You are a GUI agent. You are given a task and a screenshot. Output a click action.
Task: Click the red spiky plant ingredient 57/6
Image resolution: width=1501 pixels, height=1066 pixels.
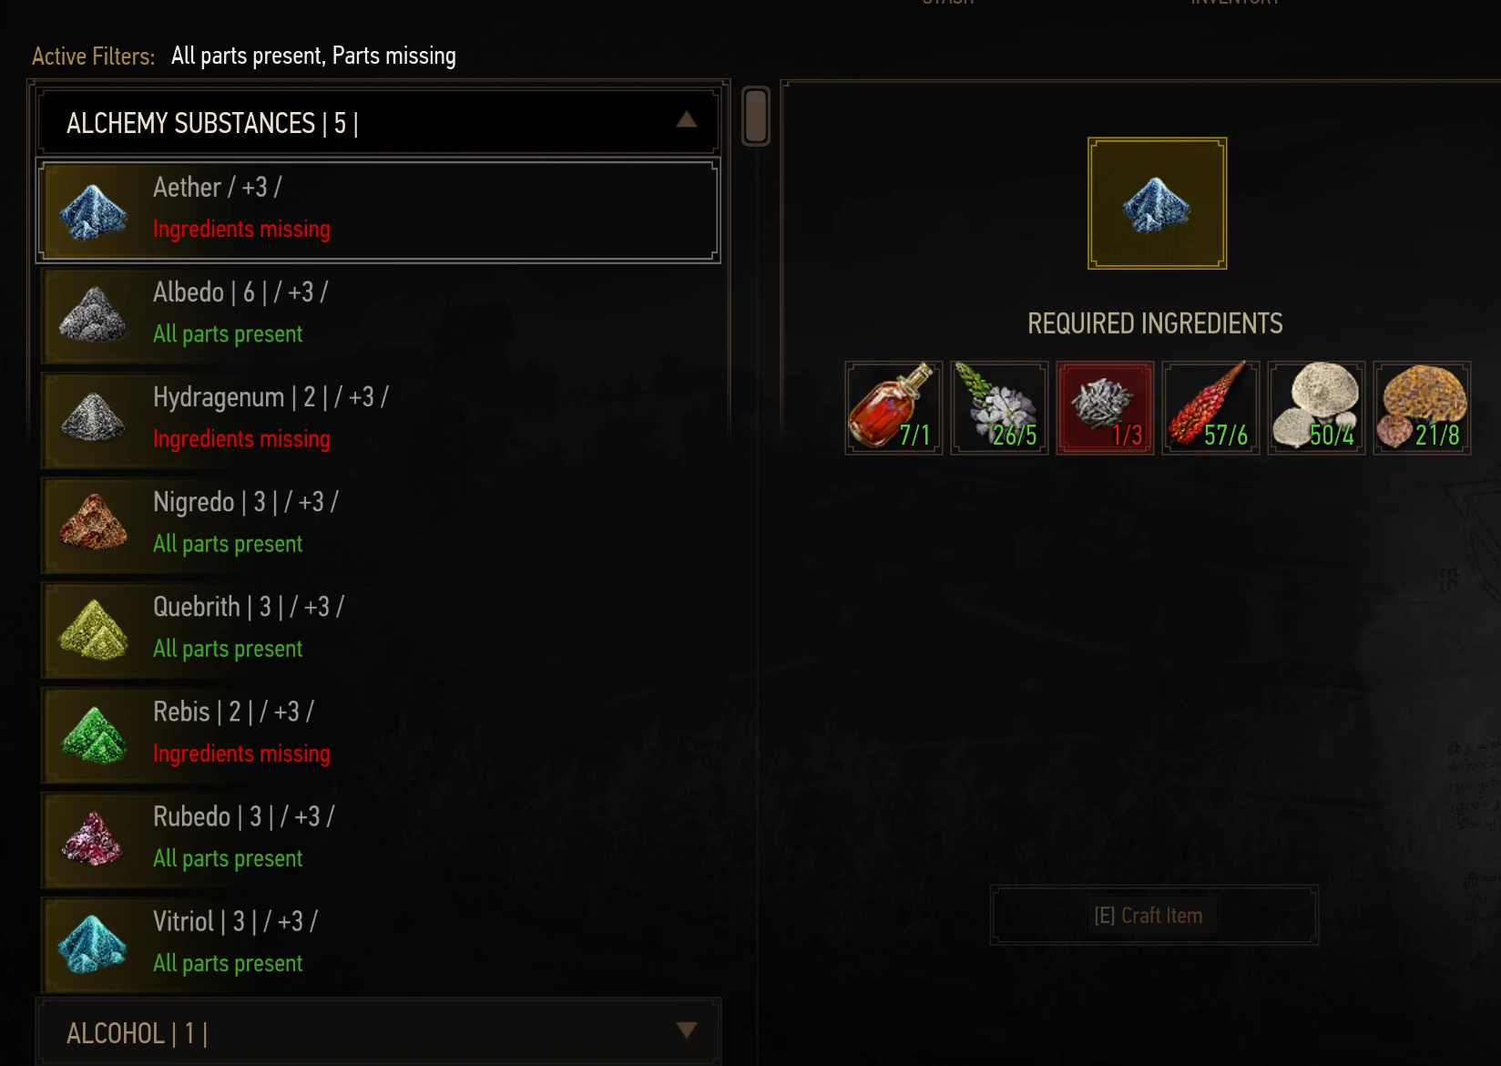pyautogui.click(x=1210, y=407)
